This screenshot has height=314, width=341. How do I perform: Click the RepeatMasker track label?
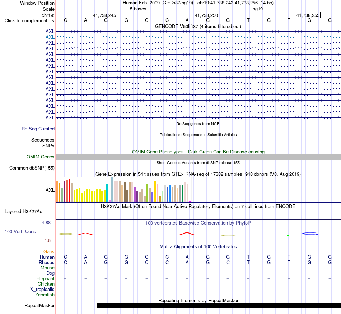[39, 305]
